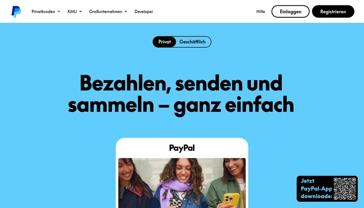This screenshot has width=364, height=208.
Task: Open the KMU dropdown menu
Action: (75, 11)
